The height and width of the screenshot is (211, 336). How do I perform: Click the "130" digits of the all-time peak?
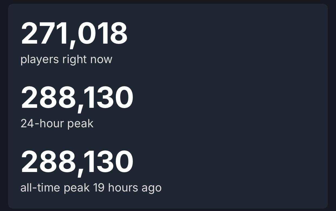coord(108,162)
